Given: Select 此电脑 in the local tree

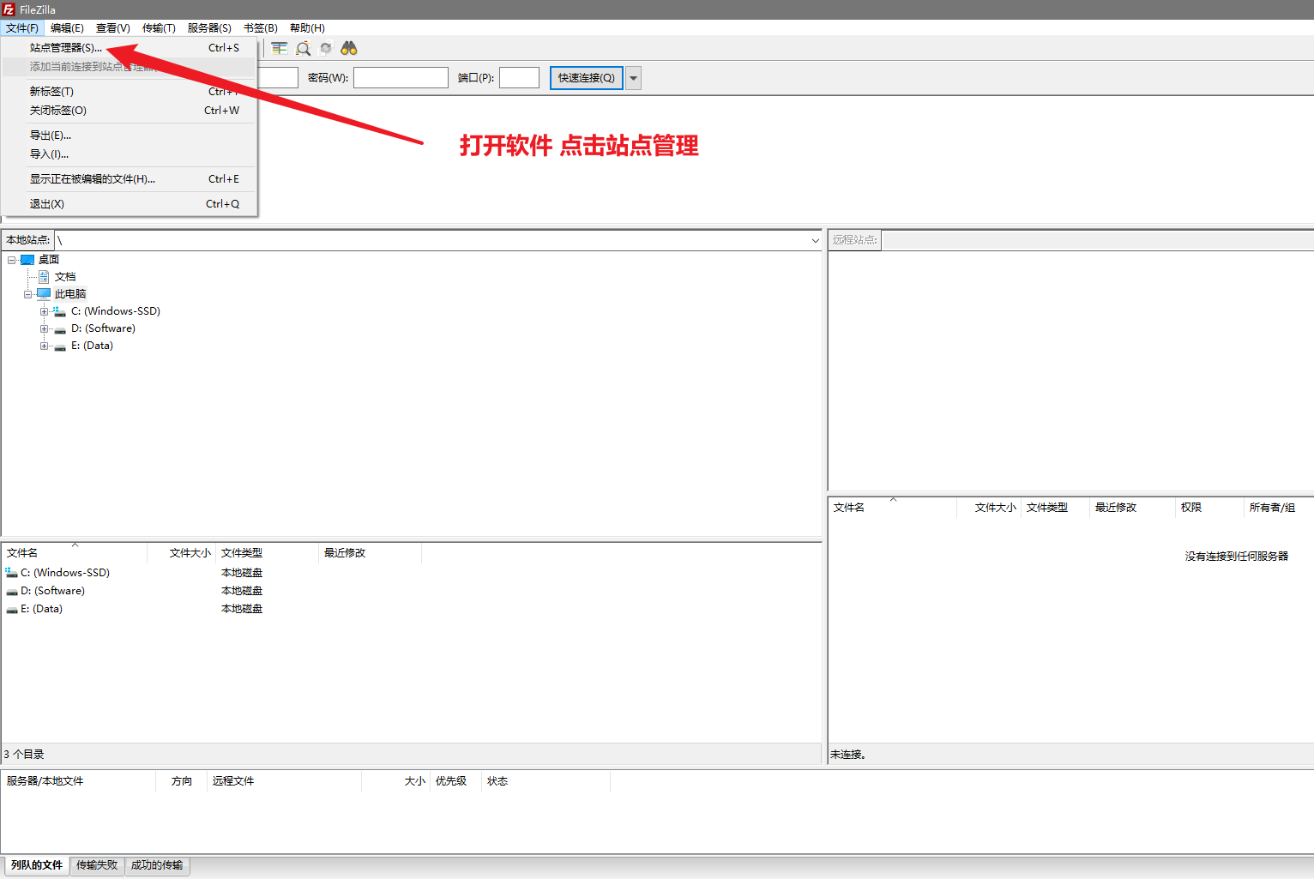Looking at the screenshot, I should point(70,294).
